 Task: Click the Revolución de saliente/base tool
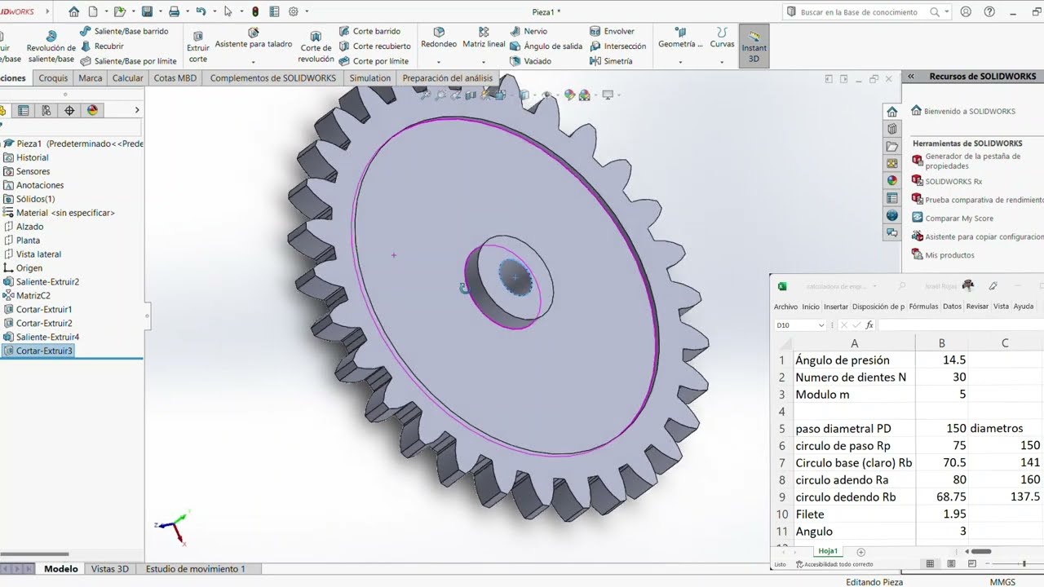(51, 47)
